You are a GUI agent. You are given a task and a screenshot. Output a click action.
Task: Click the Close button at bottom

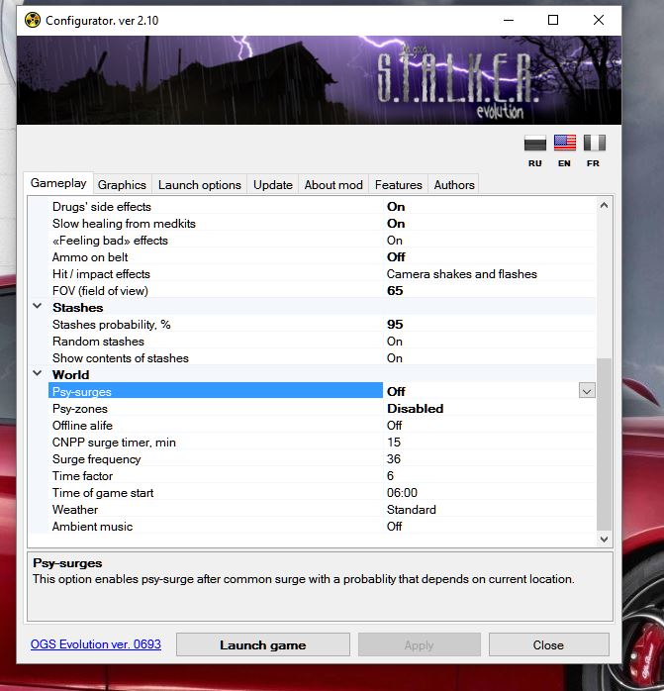(548, 644)
